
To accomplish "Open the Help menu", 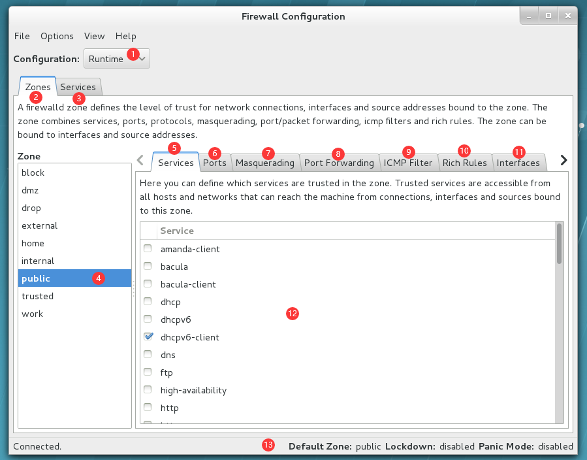I will point(126,36).
